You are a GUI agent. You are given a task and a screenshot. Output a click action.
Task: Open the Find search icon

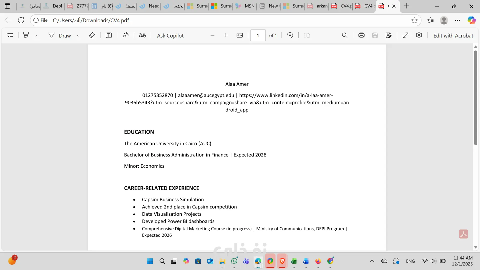click(344, 35)
